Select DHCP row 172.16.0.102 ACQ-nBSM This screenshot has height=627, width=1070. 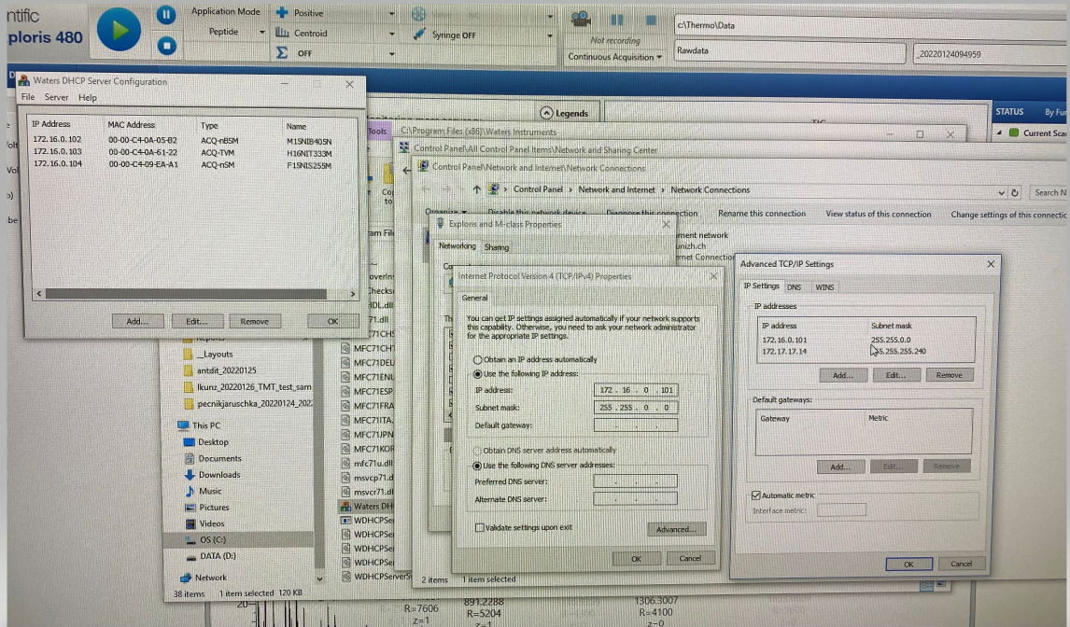(183, 140)
